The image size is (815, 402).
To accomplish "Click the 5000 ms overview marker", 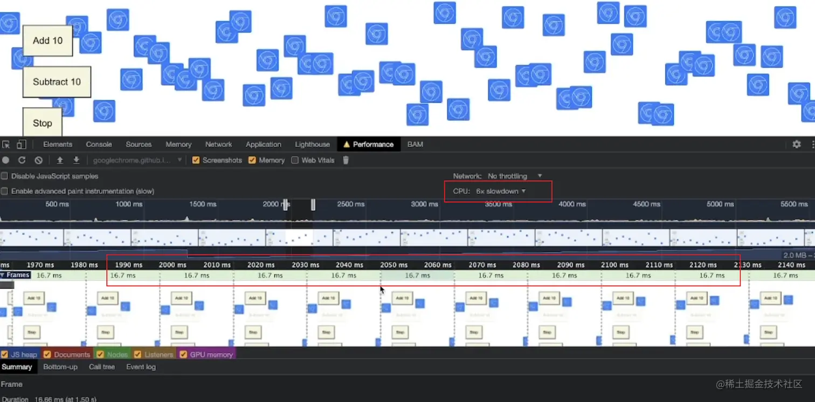I will [720, 204].
